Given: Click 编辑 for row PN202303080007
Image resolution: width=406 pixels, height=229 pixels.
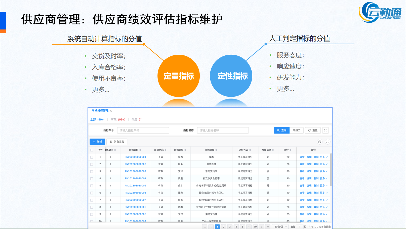Looking at the screenshot, I should [309, 200].
